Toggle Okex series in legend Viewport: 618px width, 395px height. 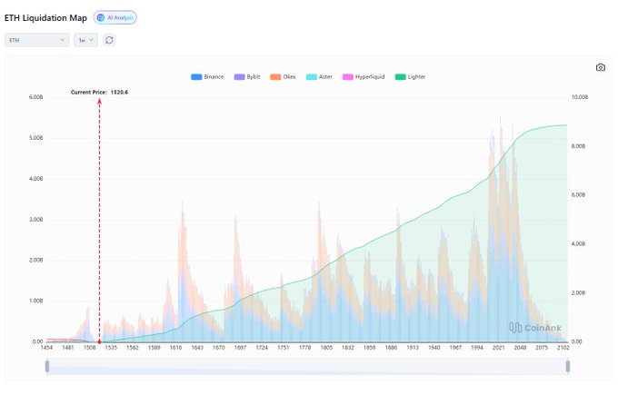pyautogui.click(x=283, y=77)
